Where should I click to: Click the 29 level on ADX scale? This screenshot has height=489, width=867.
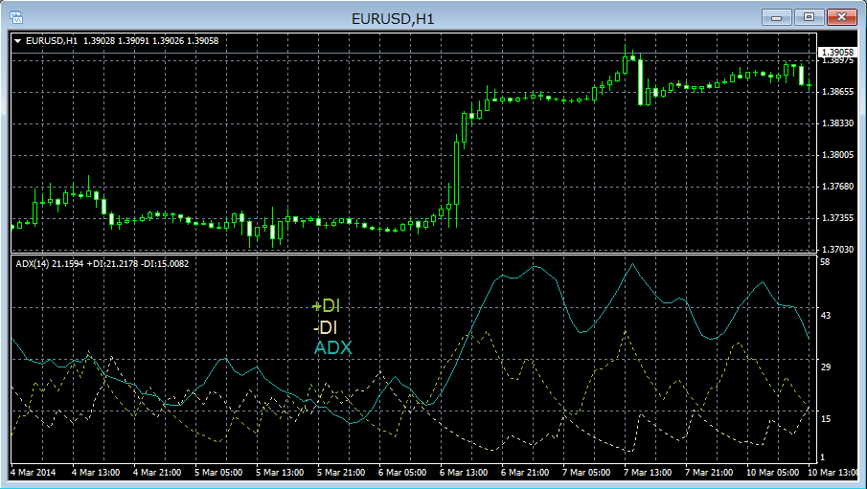coord(825,367)
